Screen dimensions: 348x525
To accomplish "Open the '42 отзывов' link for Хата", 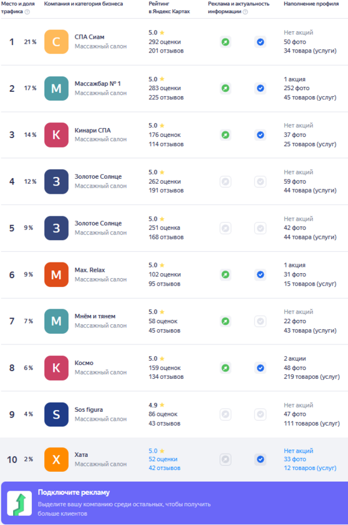I will 164,467.
